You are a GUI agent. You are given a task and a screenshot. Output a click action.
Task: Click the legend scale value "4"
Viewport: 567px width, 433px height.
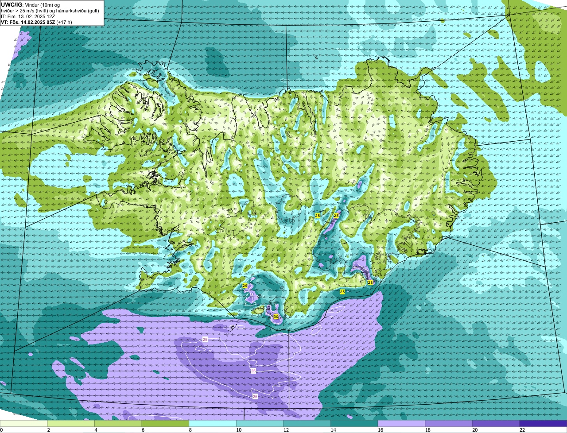(x=96, y=430)
